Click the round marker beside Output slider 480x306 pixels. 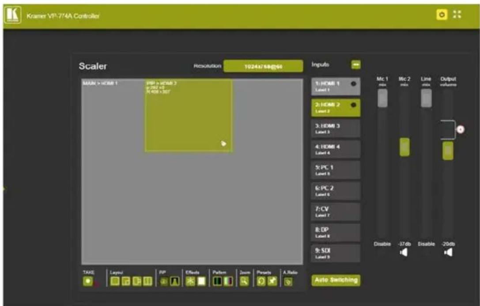(x=461, y=129)
